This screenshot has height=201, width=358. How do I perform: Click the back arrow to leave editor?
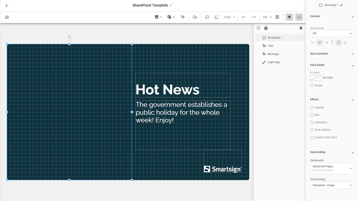pyautogui.click(x=7, y=6)
